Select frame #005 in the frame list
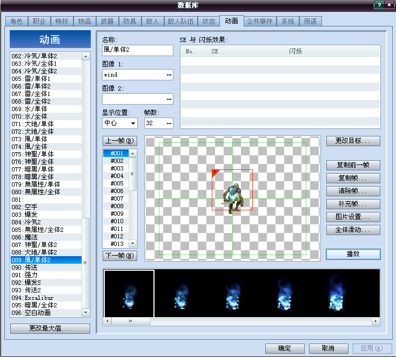 [116, 183]
